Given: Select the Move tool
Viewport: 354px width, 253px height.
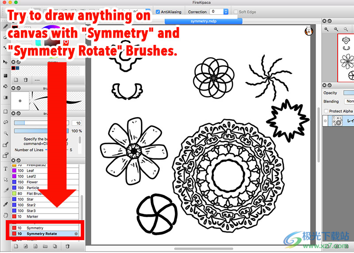Looking at the screenshot, I should (5, 62).
